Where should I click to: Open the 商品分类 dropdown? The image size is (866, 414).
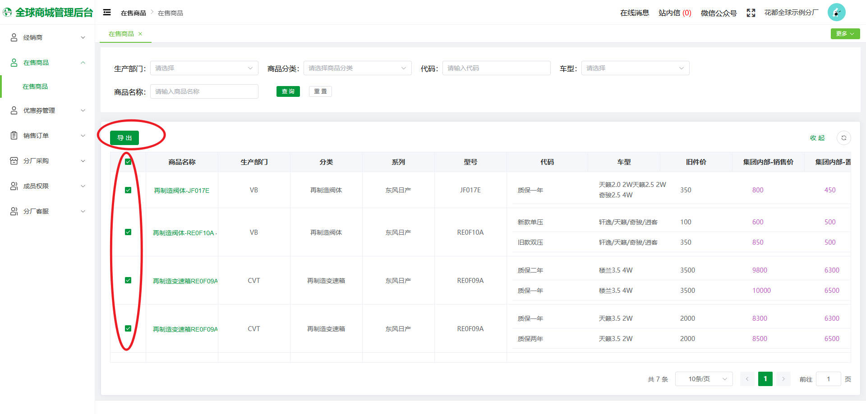click(x=357, y=68)
